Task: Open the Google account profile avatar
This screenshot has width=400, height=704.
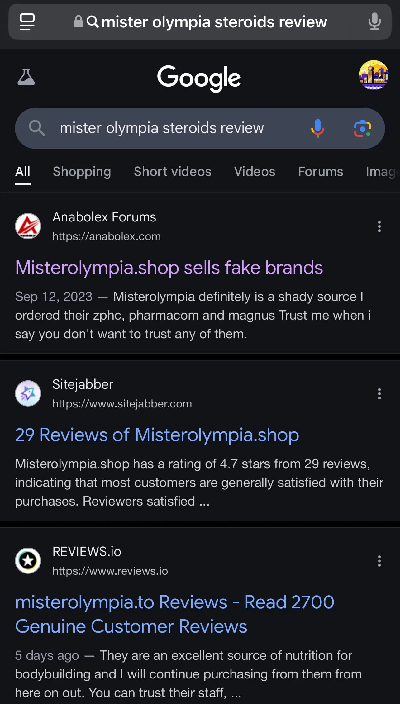Action: click(374, 75)
